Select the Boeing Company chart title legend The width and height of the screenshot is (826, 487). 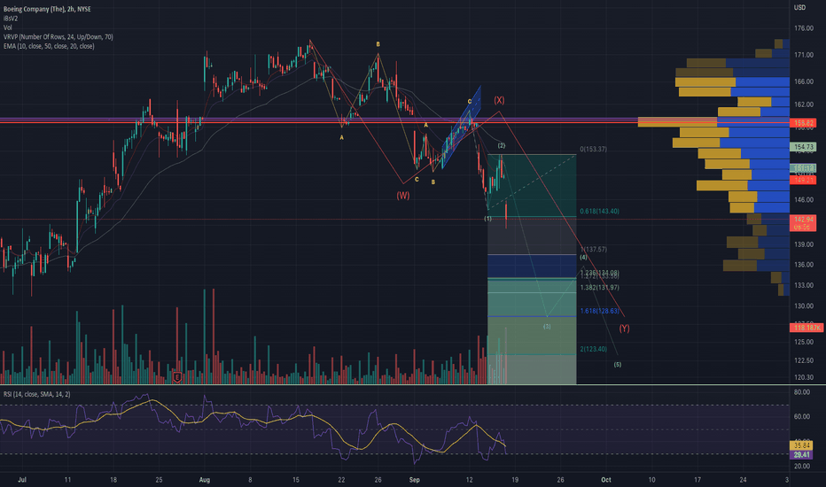click(x=47, y=9)
